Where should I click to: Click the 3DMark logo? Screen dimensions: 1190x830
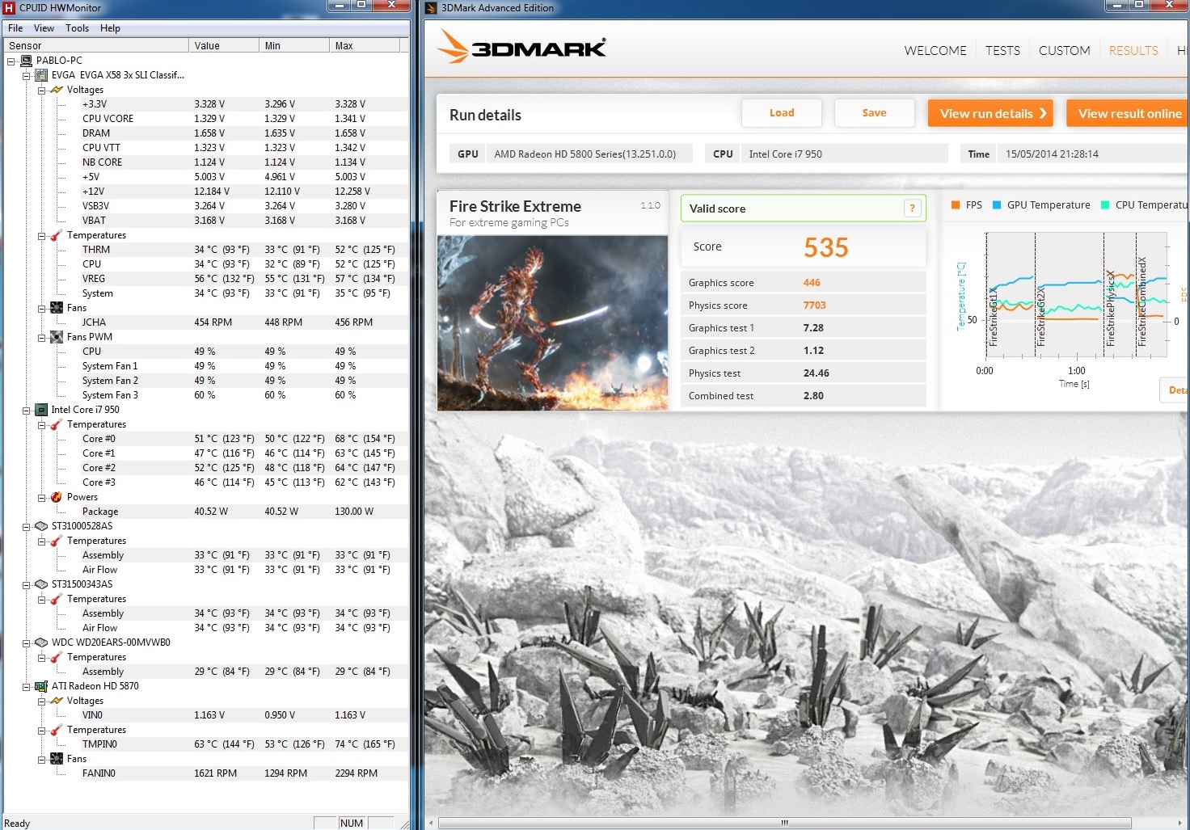point(522,48)
